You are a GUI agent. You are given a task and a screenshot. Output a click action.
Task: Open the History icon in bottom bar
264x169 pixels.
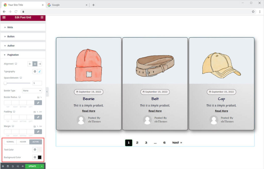tap(13, 166)
